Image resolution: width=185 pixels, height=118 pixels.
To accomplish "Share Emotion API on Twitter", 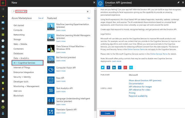I will (103, 67).
